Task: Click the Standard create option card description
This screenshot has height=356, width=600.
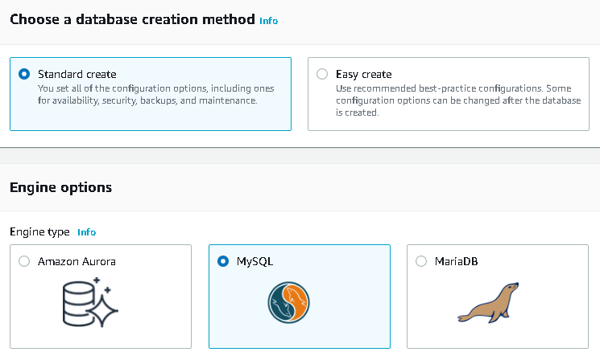Action: click(x=159, y=94)
